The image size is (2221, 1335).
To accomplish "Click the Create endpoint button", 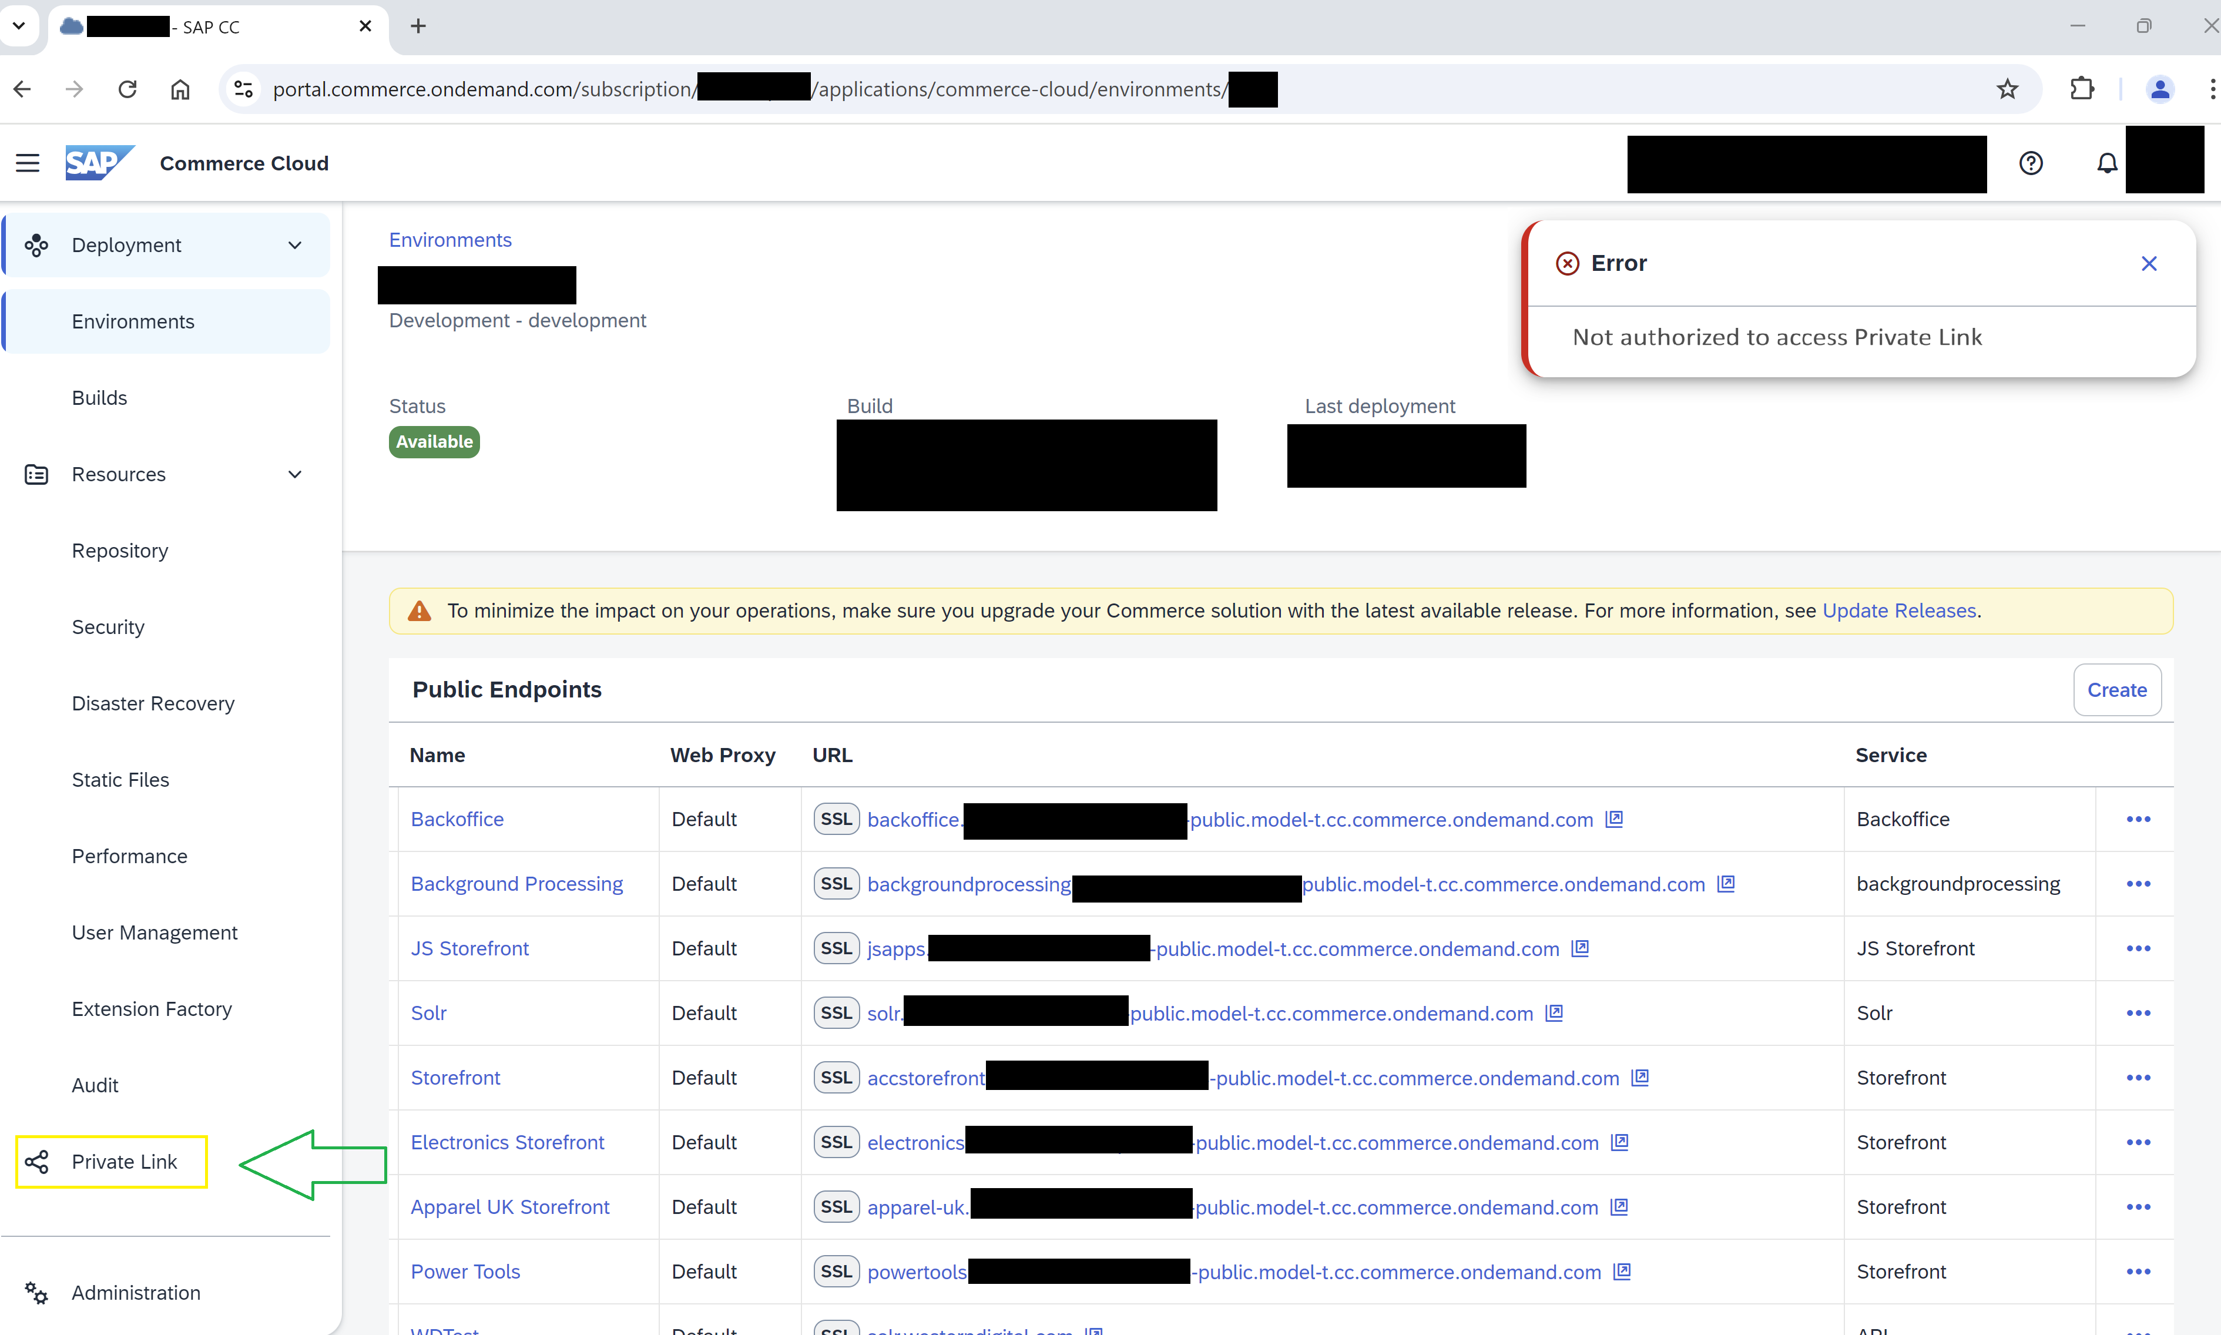I will [x=2116, y=690].
